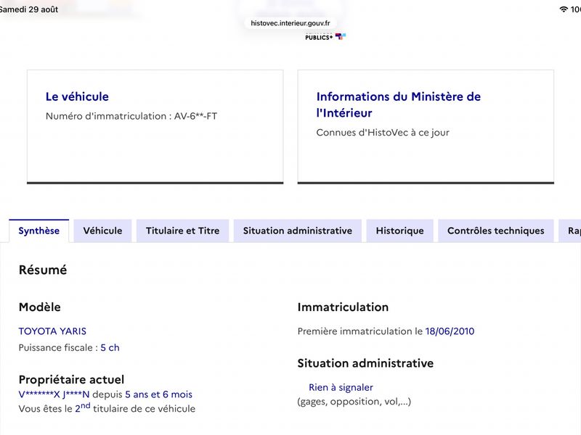Viewport: 581px width, 435px height.
Task: Click the TOYOTA YARIS model text
Action: 52,331
